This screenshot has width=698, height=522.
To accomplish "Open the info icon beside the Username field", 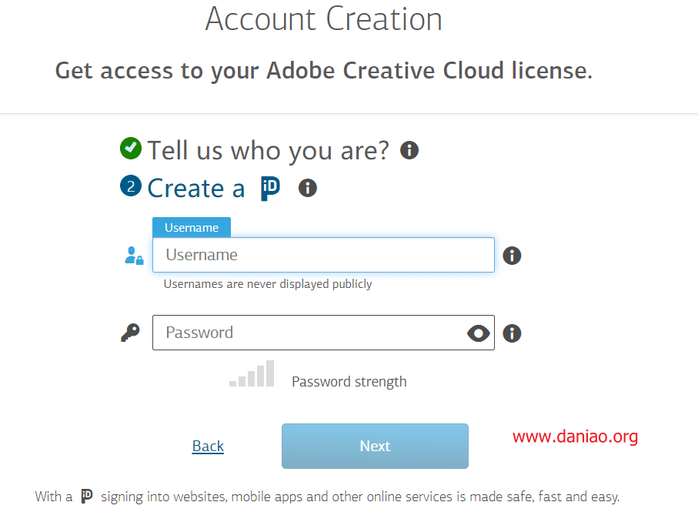I will 512,256.
